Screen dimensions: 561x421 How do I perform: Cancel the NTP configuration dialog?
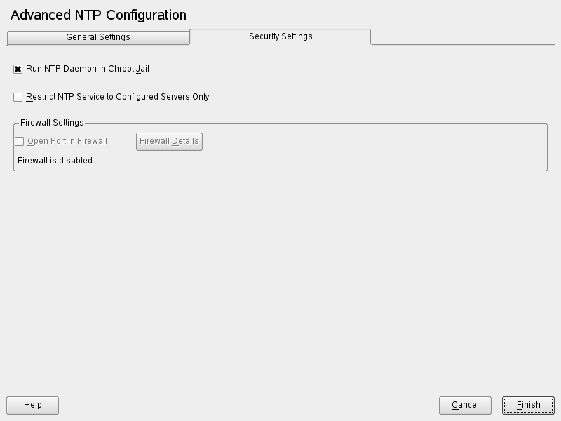tap(465, 405)
